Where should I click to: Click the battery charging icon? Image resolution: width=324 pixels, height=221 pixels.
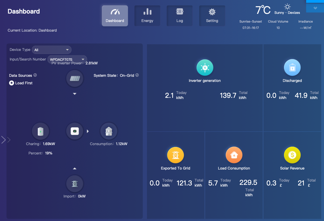tap(41, 131)
